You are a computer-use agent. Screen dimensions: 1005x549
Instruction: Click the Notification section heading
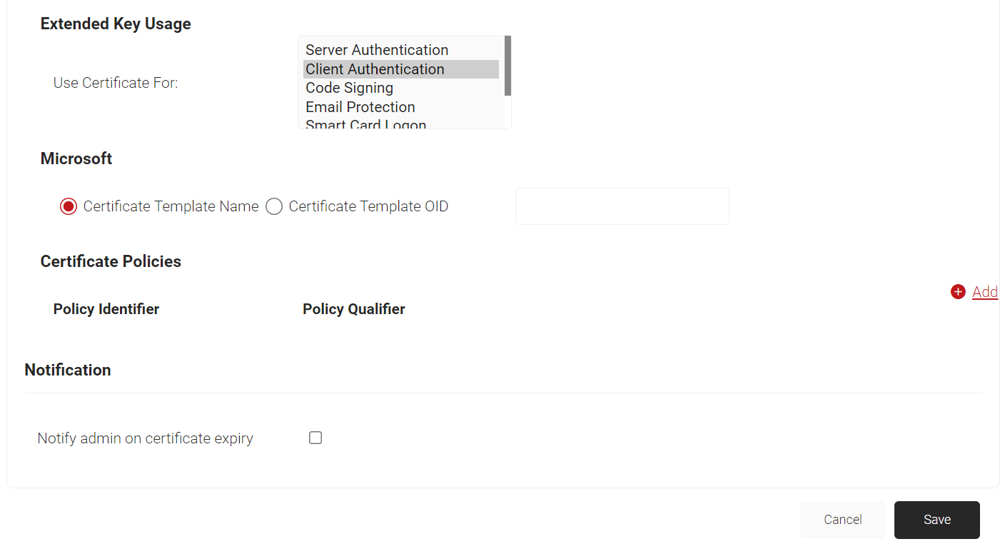[68, 370]
